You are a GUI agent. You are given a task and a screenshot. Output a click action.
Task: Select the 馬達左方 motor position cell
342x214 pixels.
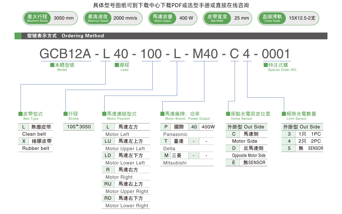pos(132,127)
